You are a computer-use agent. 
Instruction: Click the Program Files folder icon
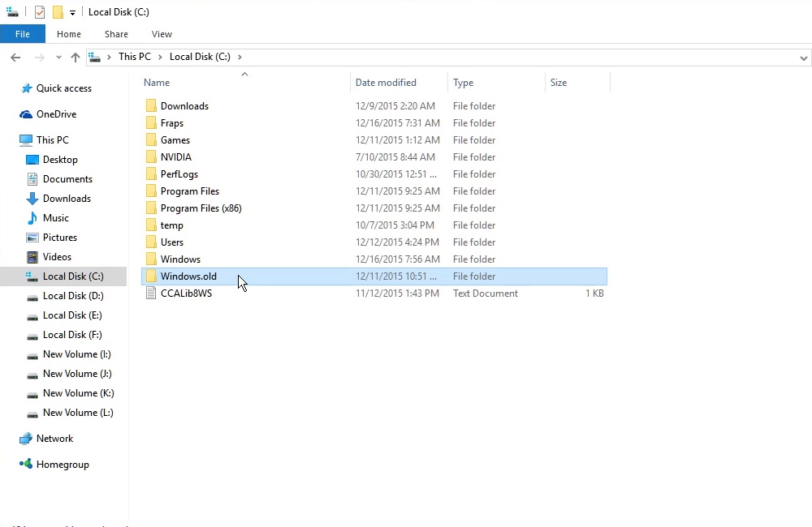pyautogui.click(x=151, y=191)
